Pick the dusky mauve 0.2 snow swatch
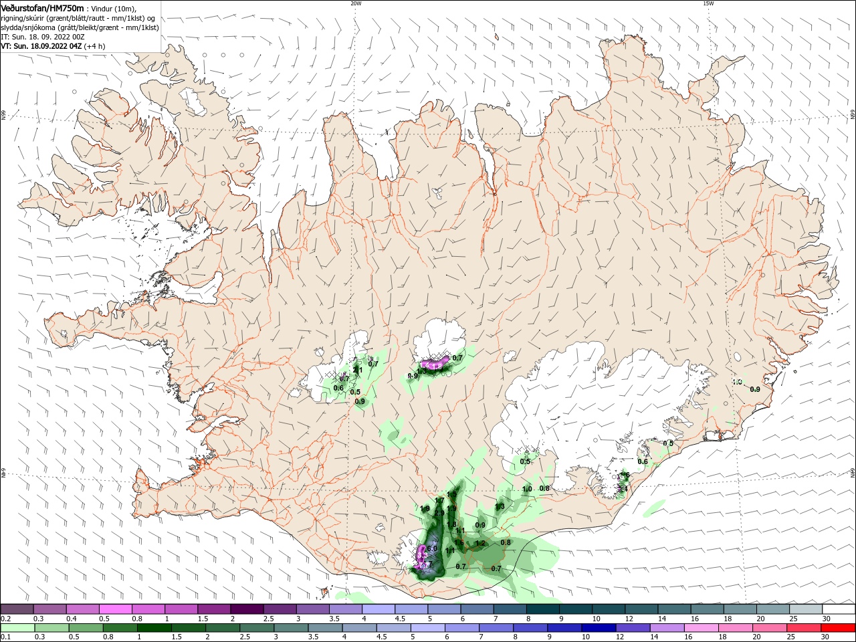The width and height of the screenshot is (856, 642). click(x=17, y=609)
